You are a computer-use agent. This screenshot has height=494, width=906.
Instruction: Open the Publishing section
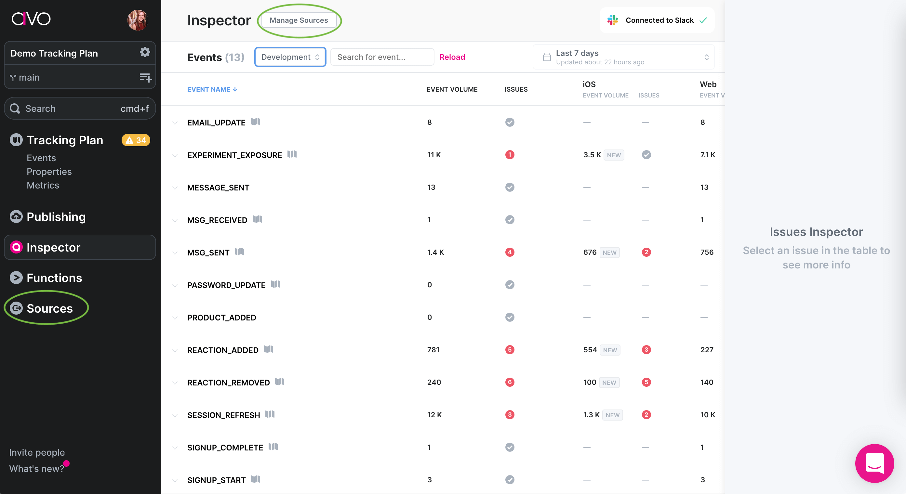(56, 216)
